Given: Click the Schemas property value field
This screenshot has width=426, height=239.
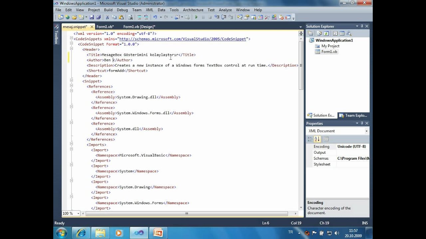Looking at the screenshot, I should 352,158.
